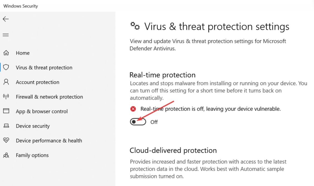Screen dimensions: 314x186
Task: Click the App & browser control icon
Action: [6, 111]
